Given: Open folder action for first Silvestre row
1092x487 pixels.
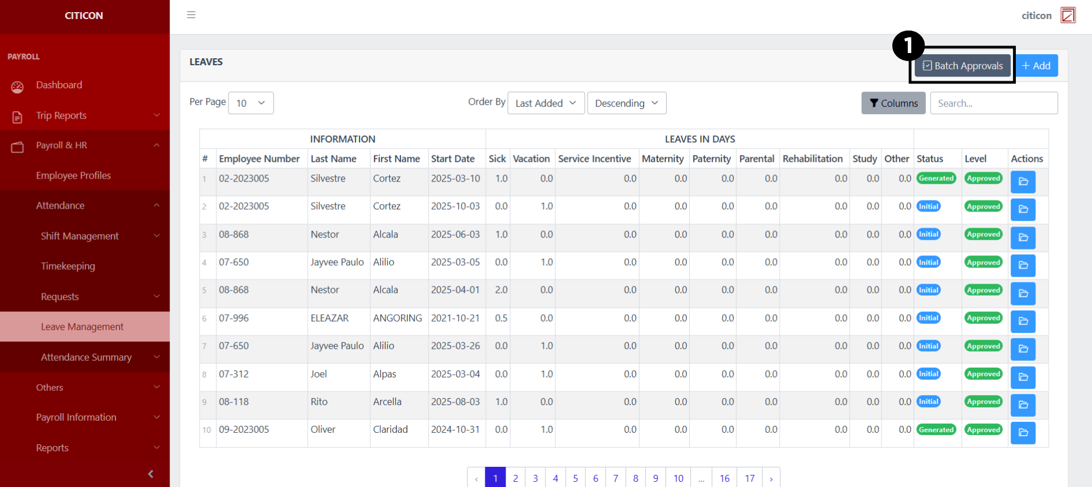Looking at the screenshot, I should click(x=1023, y=182).
